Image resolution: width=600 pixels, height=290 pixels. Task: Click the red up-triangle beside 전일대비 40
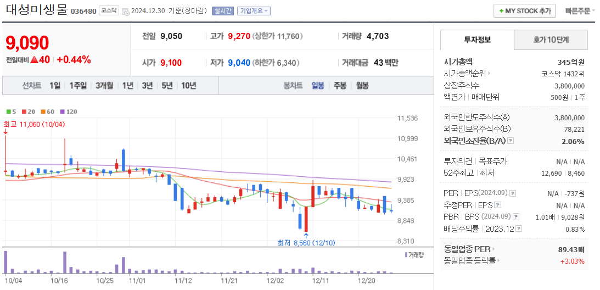click(33, 60)
